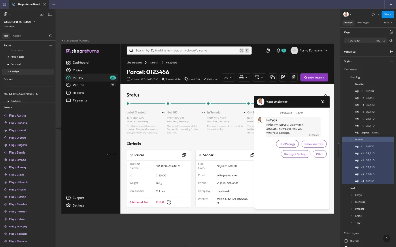396x247 pixels.
Task: Click the home icon in tab bar
Action: (5, 4)
